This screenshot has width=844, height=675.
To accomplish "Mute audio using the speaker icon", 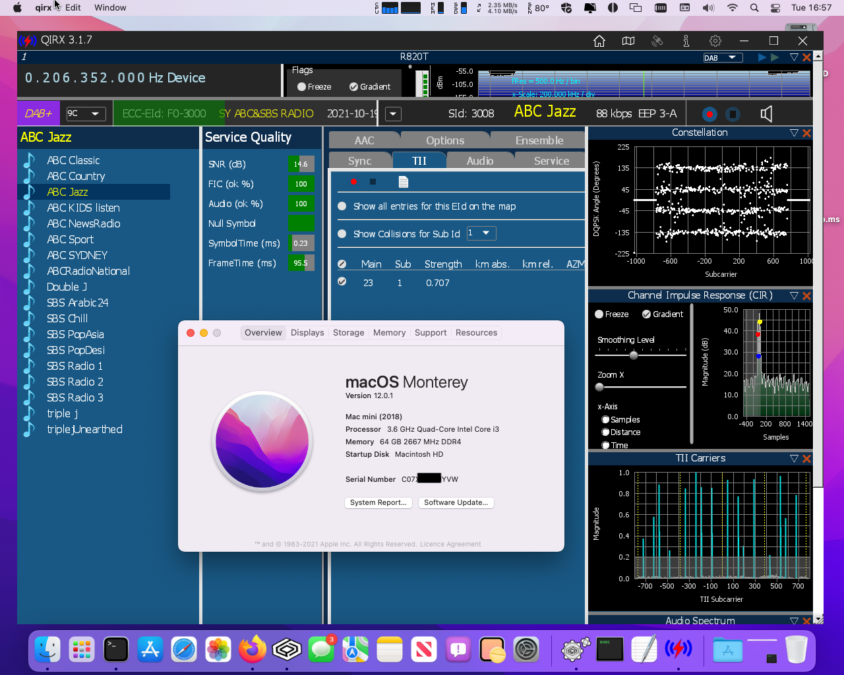I will (x=766, y=114).
